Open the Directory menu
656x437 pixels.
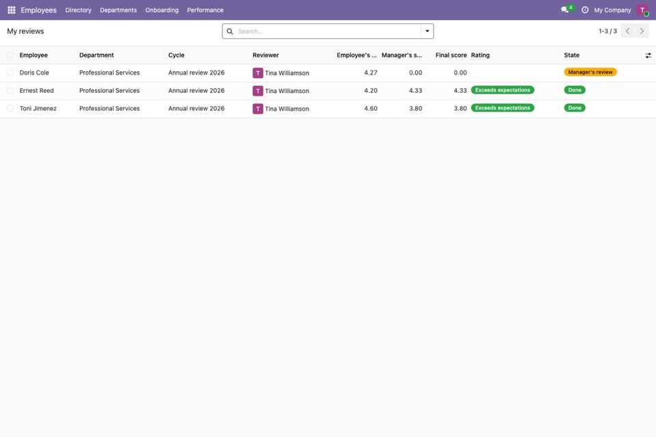(x=78, y=10)
